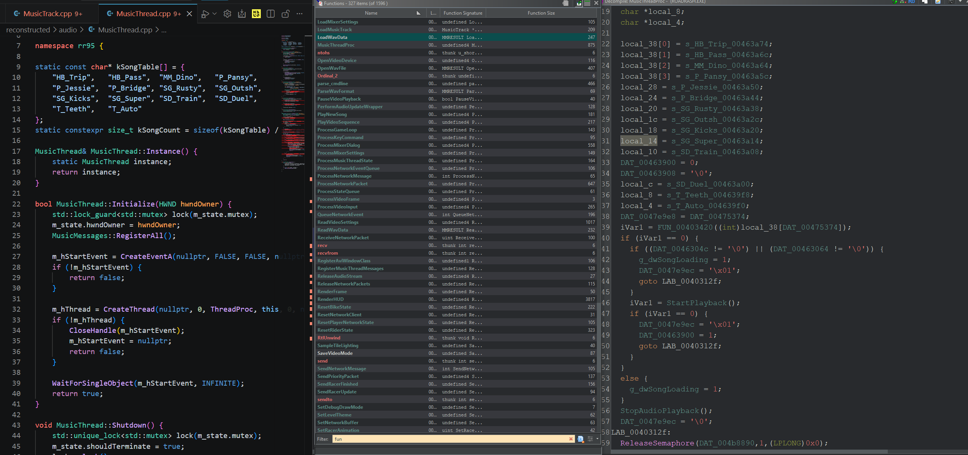Screen dimensions: 968x455
Task: Toggle the navigation arrow icon in the Functions header
Action: click(579, 3)
